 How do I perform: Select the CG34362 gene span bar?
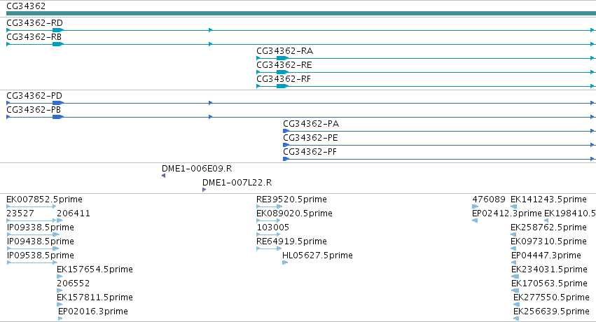[x=301, y=13]
